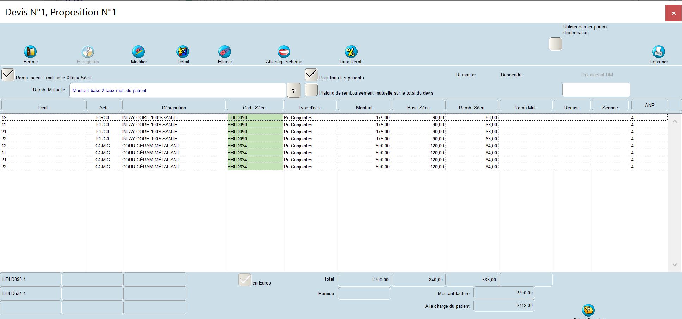This screenshot has height=319, width=682.
Task: Click the Imprimer printer icon
Action: pyautogui.click(x=658, y=52)
